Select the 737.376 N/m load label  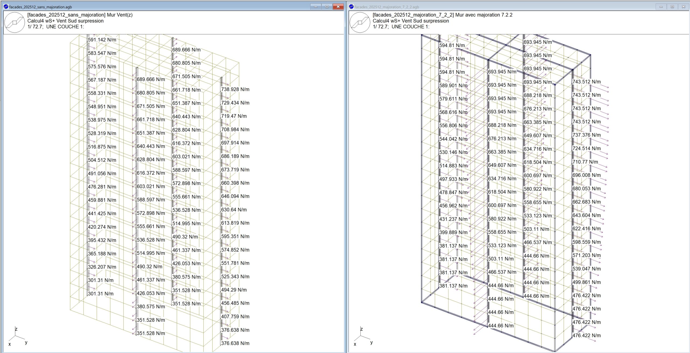(586, 135)
